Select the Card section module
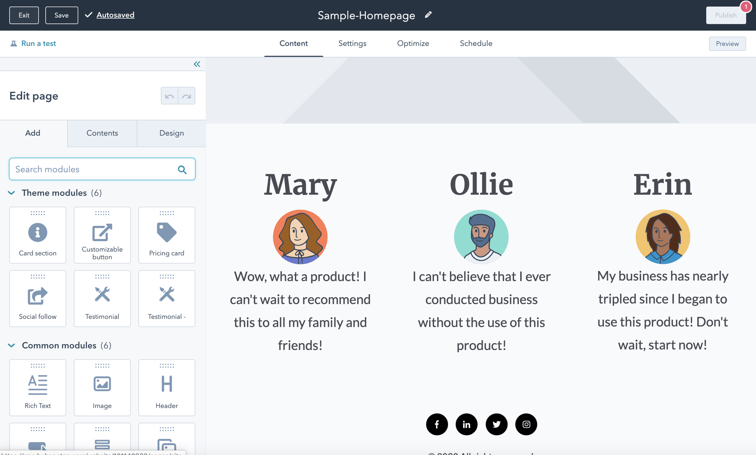Viewport: 756px width, 455px height. (38, 235)
